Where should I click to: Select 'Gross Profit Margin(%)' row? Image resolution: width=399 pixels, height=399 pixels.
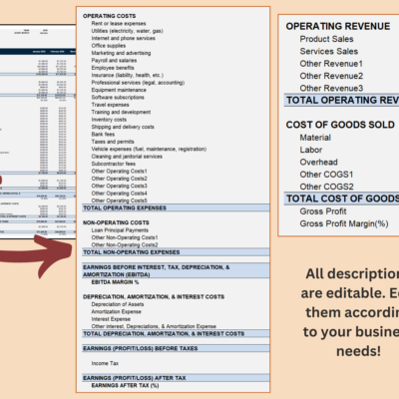point(344,223)
